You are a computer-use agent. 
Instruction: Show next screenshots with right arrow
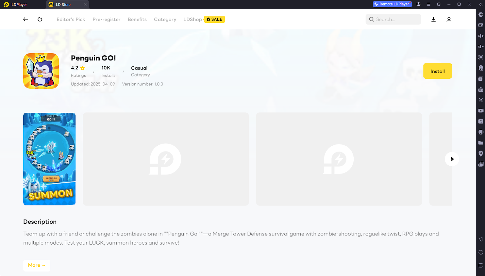tap(452, 159)
